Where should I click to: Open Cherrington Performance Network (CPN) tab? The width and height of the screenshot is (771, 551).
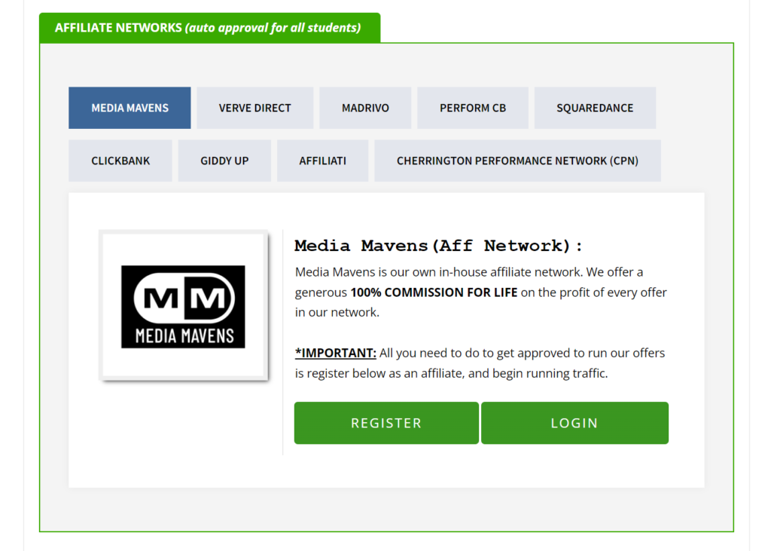point(517,161)
